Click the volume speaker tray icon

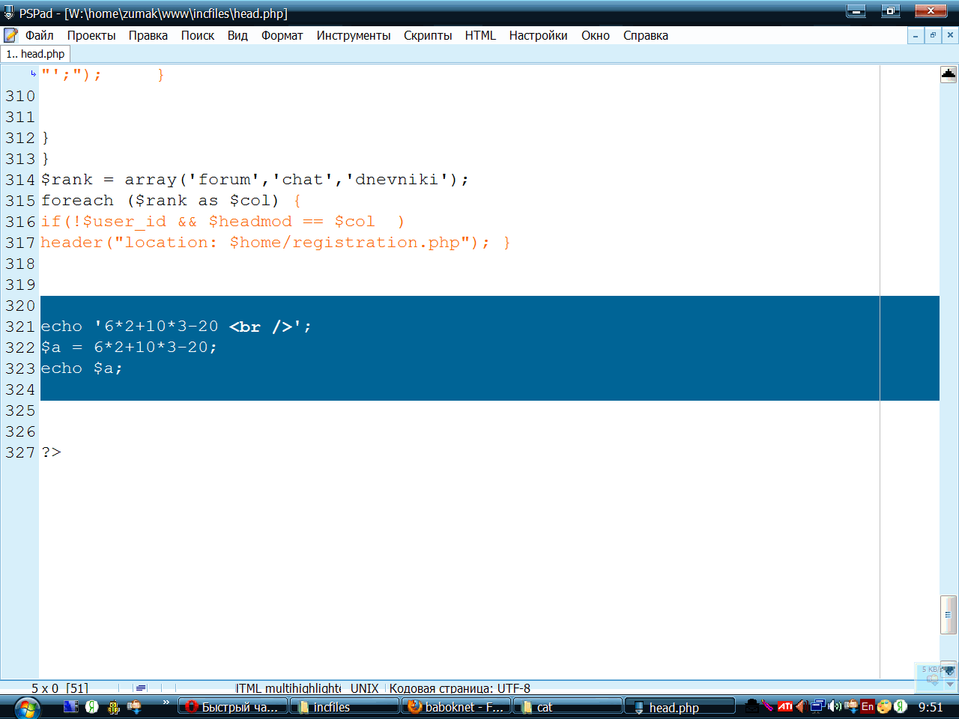click(835, 706)
